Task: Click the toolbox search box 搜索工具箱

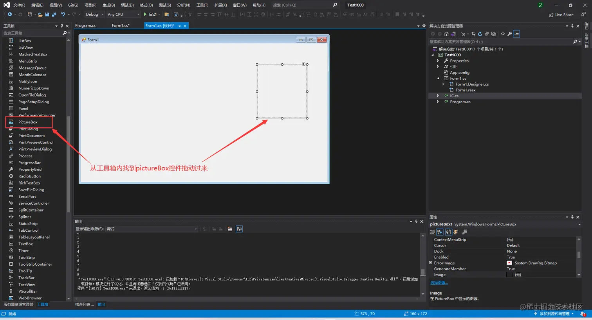Action: [x=32, y=33]
